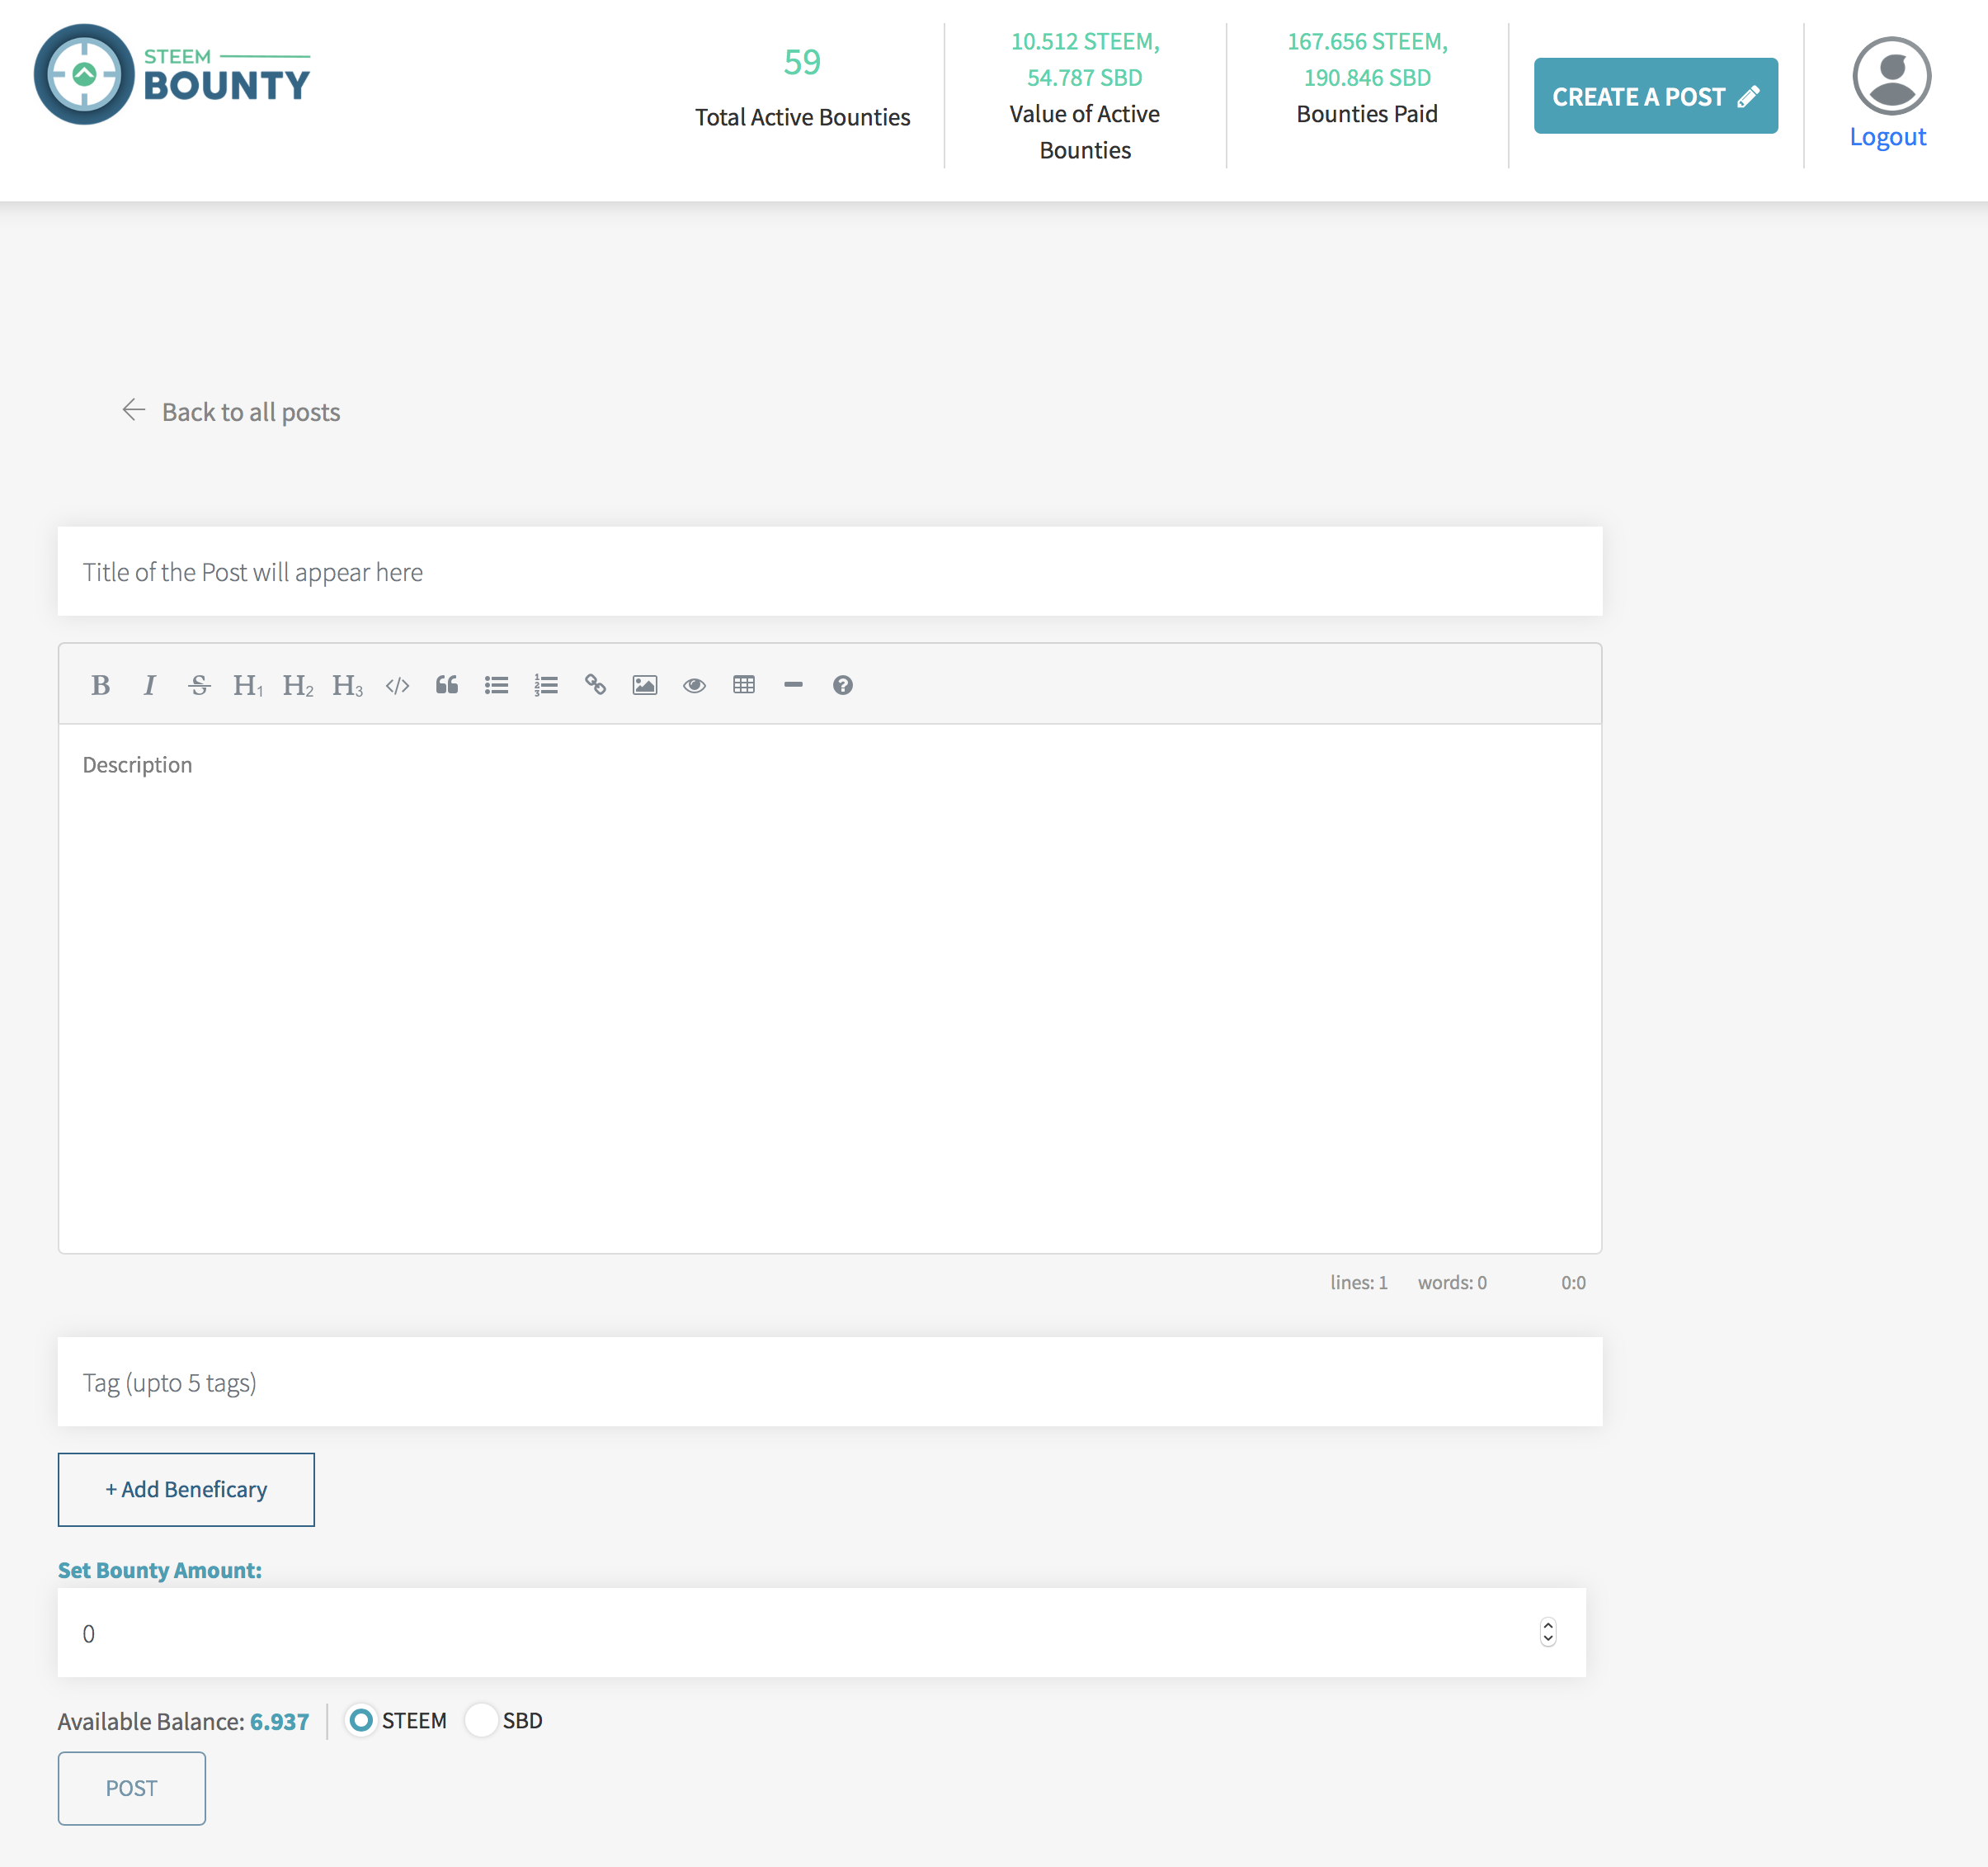
Task: Select the STEEM currency radio button
Action: click(361, 1720)
